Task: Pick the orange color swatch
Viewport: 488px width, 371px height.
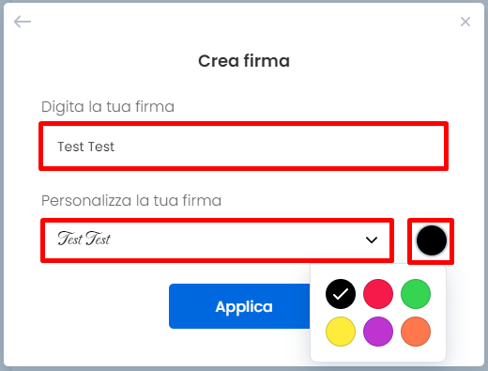Action: coord(416,332)
